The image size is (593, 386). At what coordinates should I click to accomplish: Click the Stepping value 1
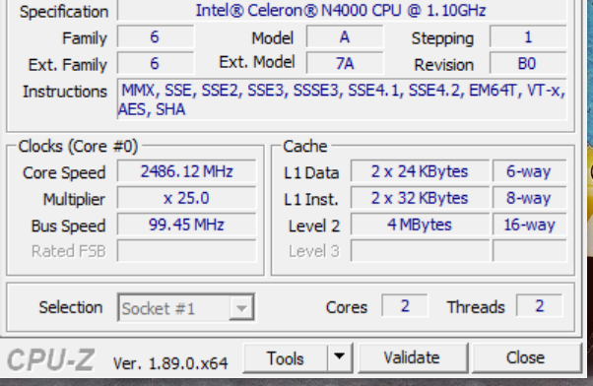tap(528, 36)
